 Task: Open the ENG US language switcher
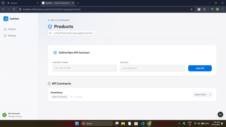pyautogui.click(x=190, y=124)
